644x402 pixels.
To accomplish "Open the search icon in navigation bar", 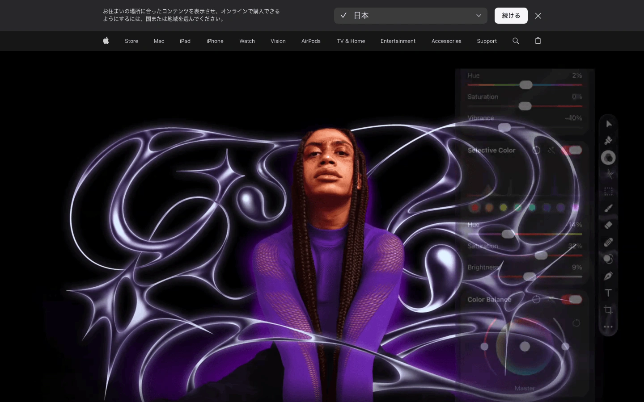I will 516,41.
